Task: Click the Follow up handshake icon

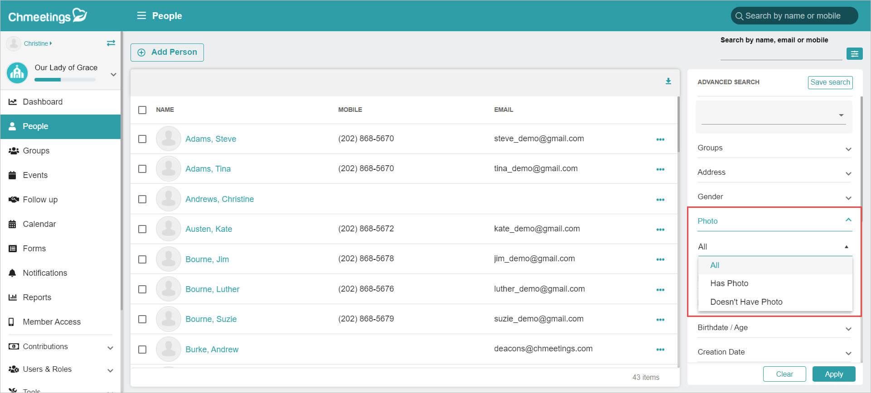Action: click(14, 200)
